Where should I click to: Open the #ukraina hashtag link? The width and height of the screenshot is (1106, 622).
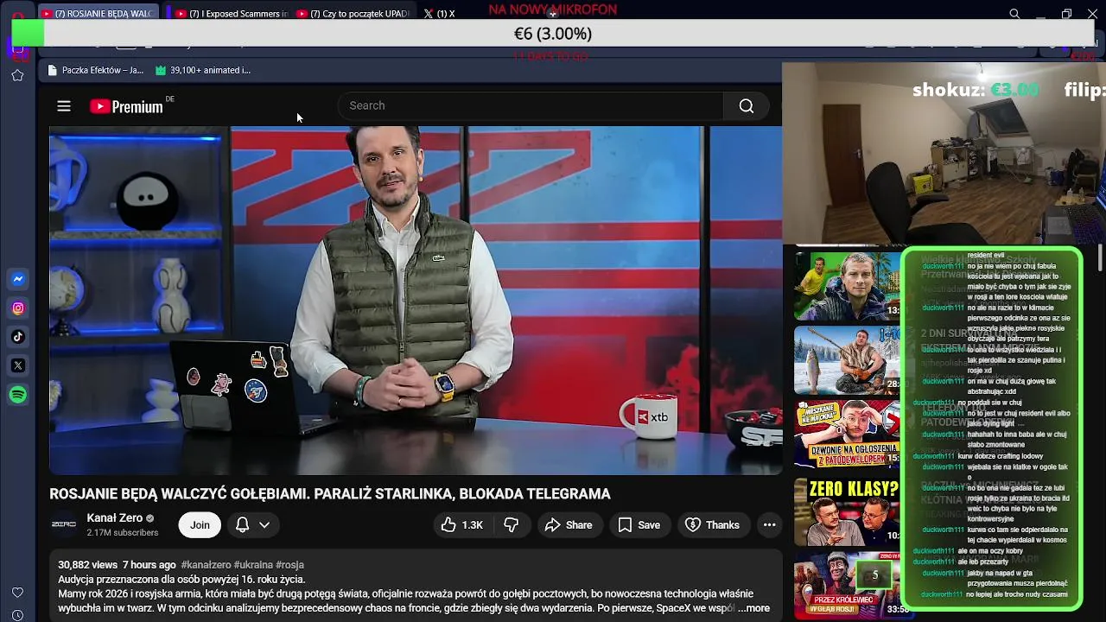(253, 565)
